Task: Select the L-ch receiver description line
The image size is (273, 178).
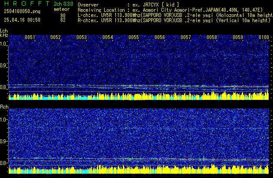Action: 175,15
